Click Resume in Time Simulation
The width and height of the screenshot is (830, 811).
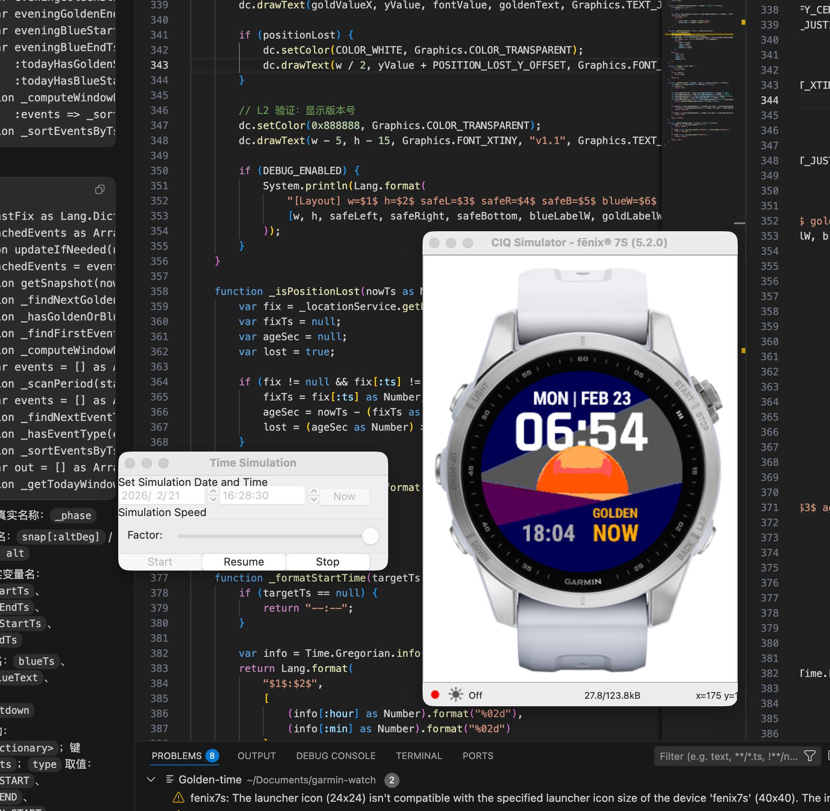tap(244, 561)
